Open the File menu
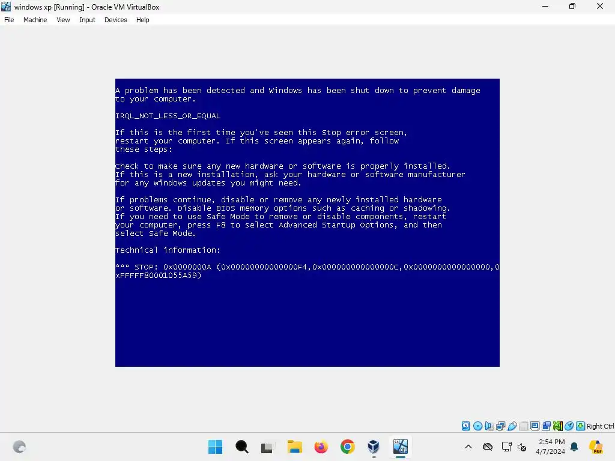Image resolution: width=615 pixels, height=461 pixels. pos(9,20)
